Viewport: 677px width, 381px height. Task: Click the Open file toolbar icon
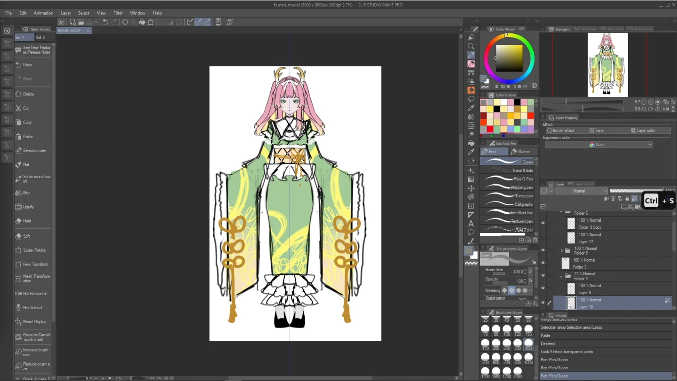[81, 22]
